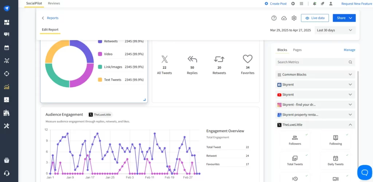Toggle the Daily Tweets metric block
This screenshot has width=373, height=182.
point(335,161)
